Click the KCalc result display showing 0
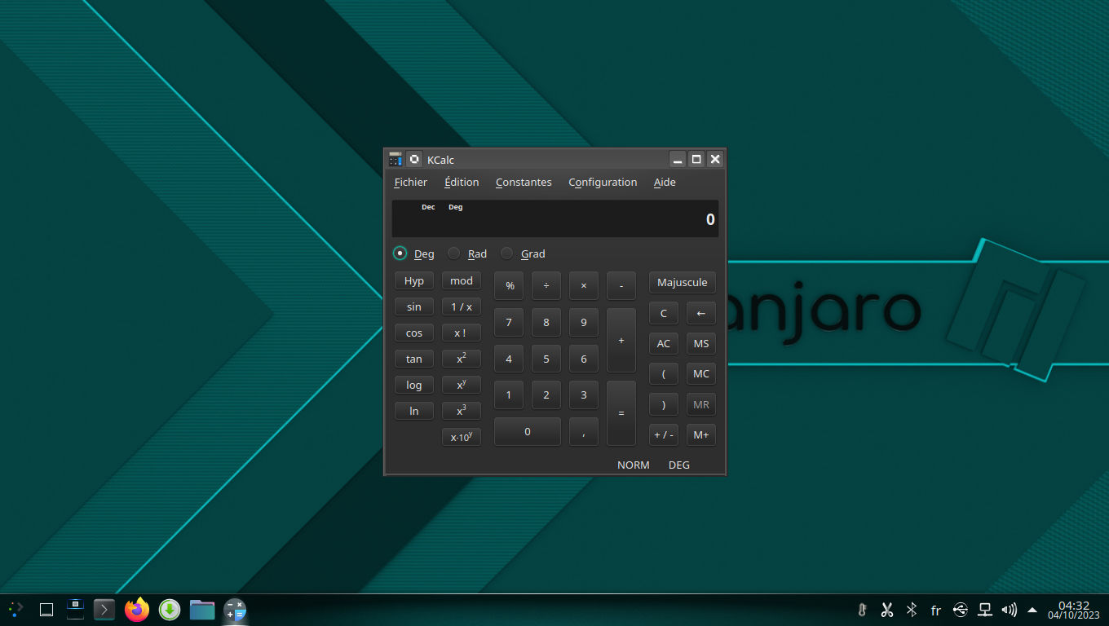 (x=555, y=218)
